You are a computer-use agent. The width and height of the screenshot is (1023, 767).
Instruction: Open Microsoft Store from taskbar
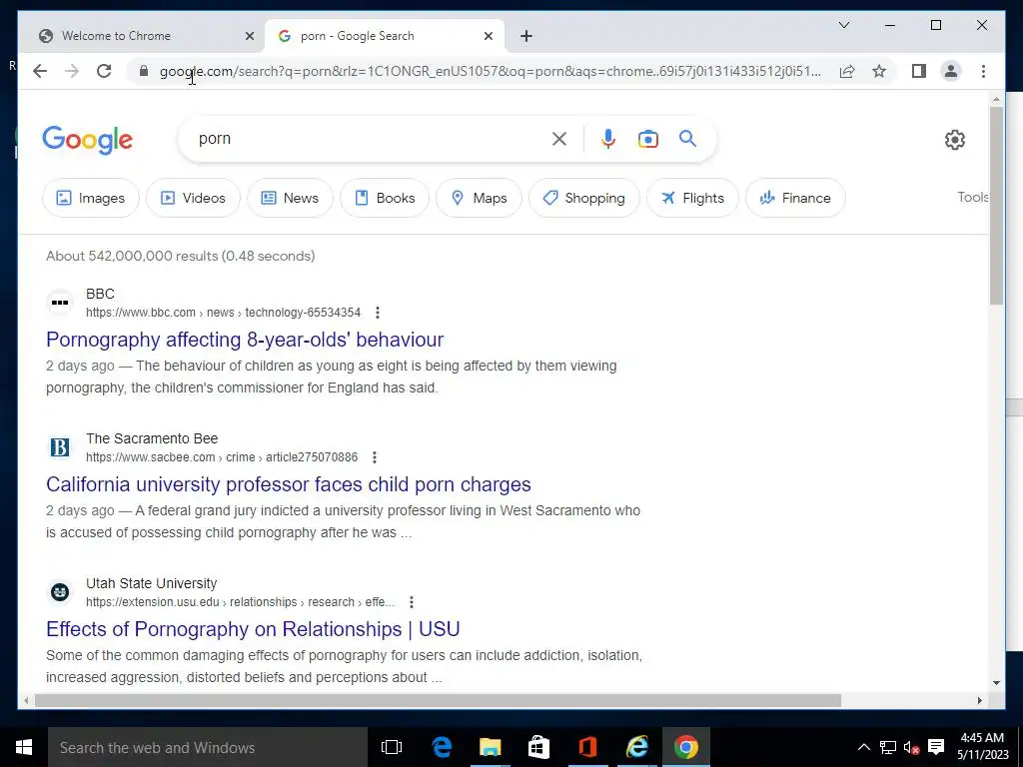(538, 747)
